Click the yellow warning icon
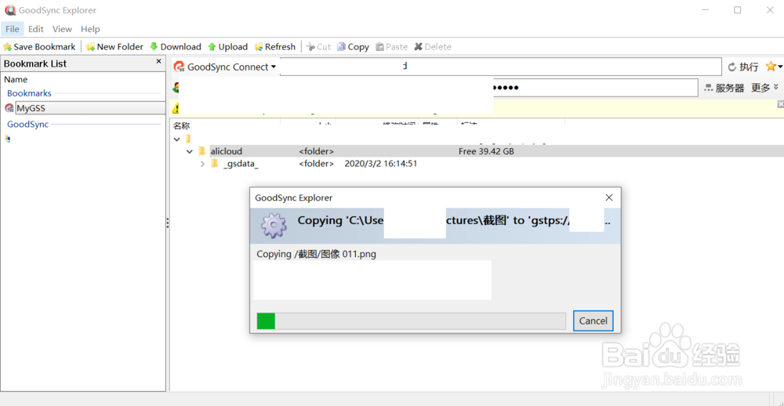 point(176,108)
